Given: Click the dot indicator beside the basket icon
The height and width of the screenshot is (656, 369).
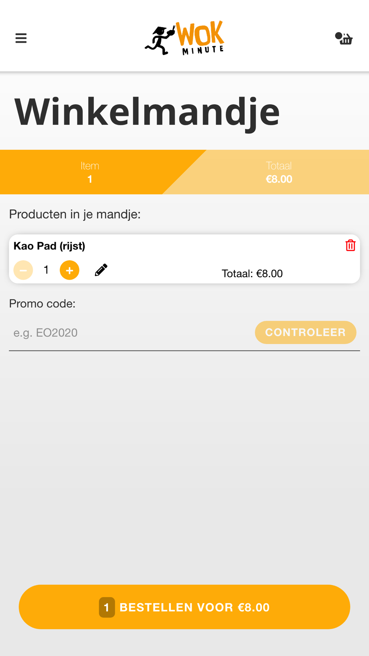Looking at the screenshot, I should (338, 36).
